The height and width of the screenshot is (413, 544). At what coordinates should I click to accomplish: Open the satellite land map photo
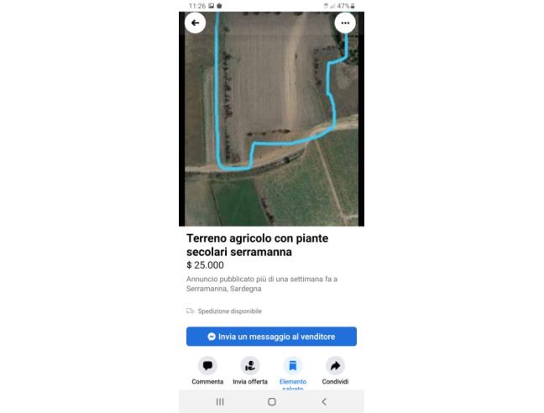tap(271, 119)
